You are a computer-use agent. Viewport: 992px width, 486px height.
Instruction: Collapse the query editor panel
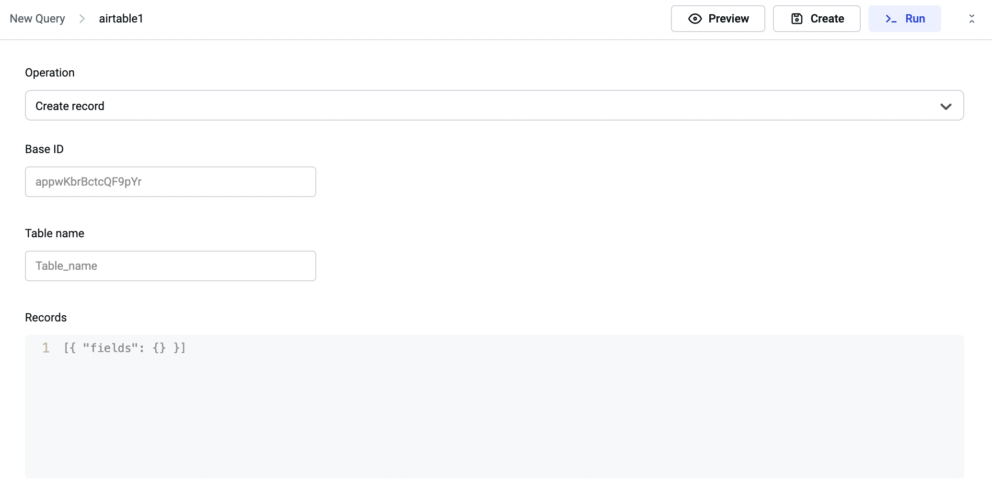click(x=971, y=19)
